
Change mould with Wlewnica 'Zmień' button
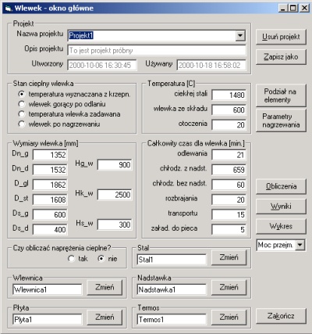coord(105,288)
